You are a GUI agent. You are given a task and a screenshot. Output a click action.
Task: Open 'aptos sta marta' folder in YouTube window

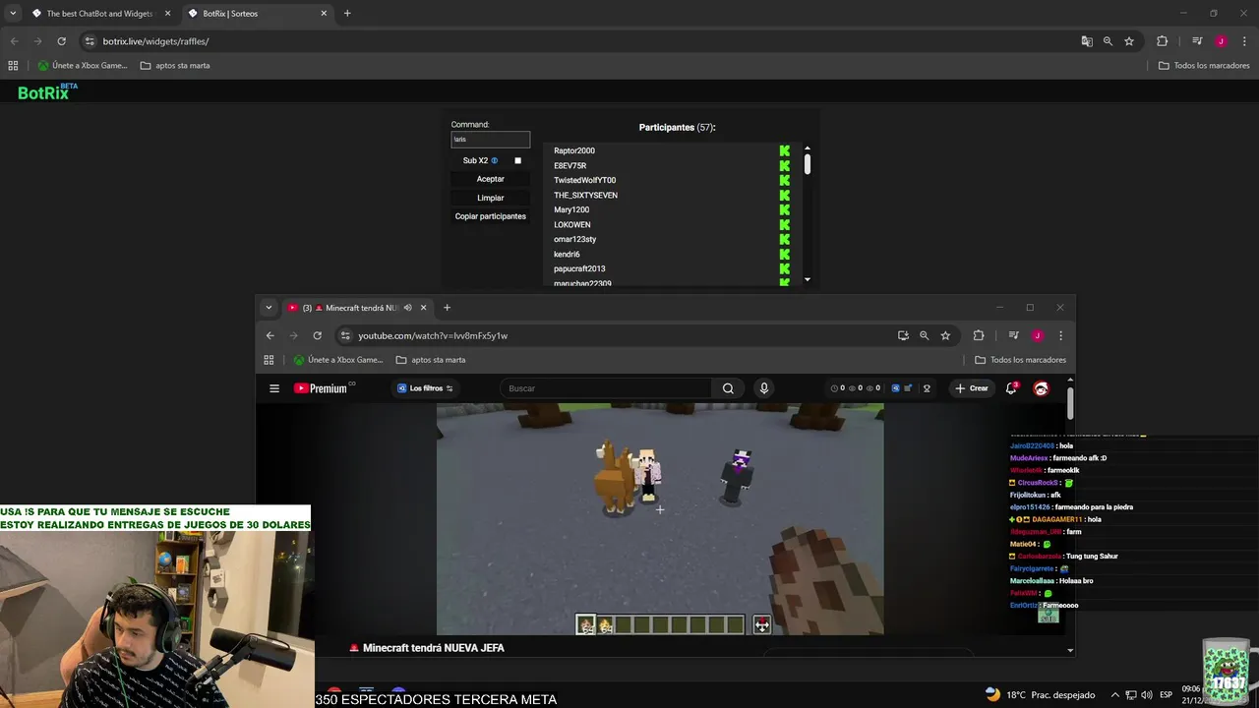coord(431,360)
